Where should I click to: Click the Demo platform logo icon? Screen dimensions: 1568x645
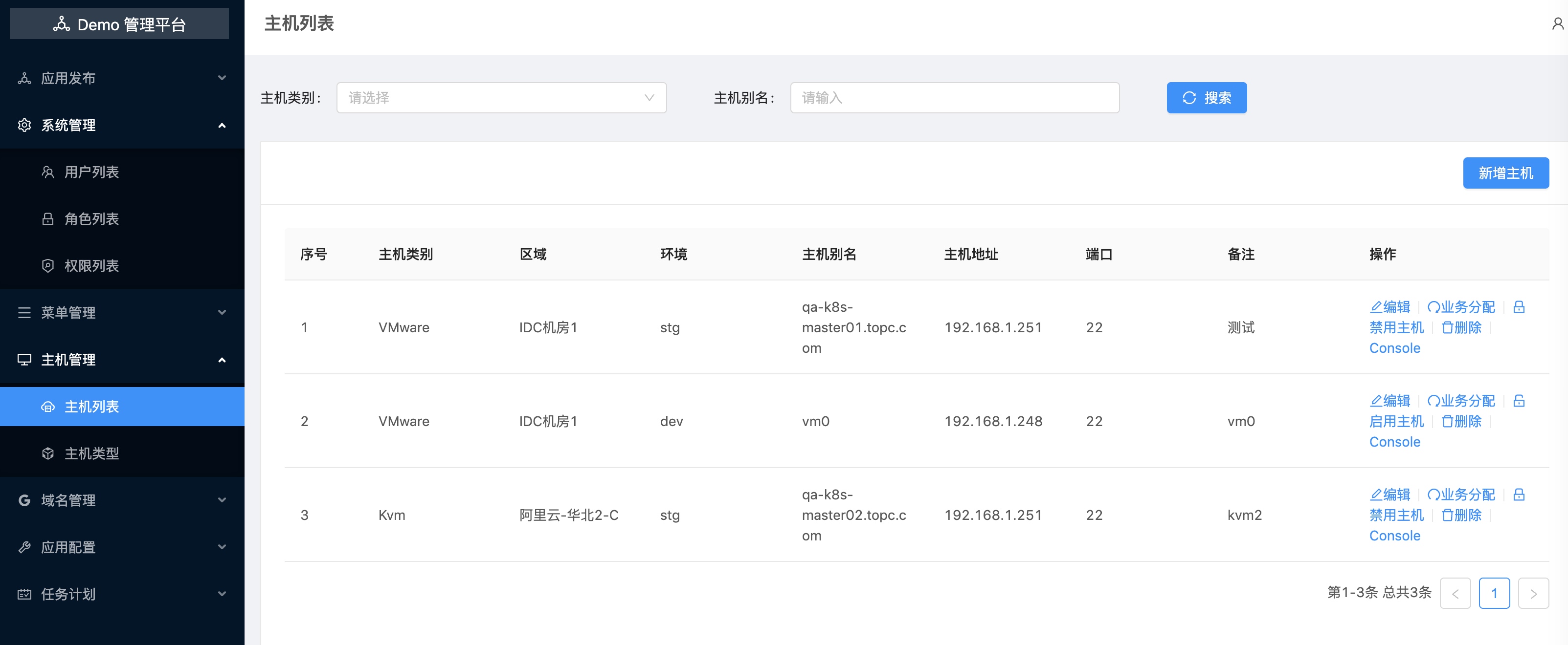tap(62, 24)
